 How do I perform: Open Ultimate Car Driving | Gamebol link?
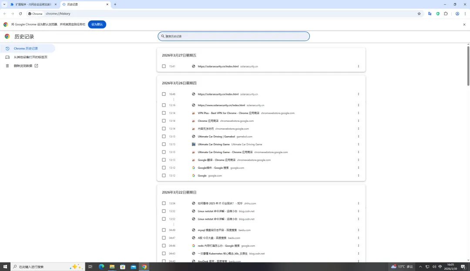tap(216, 136)
